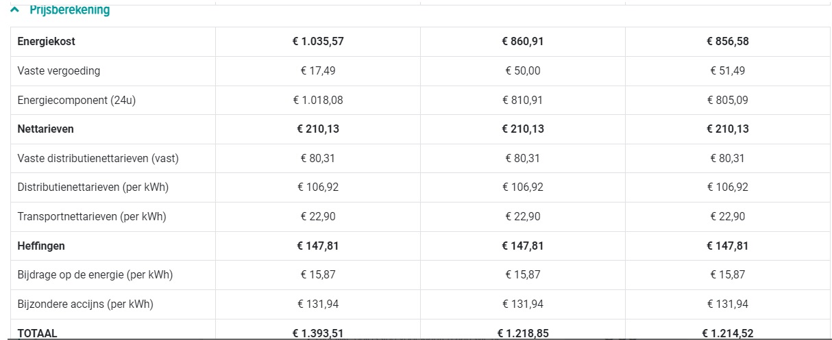Screen dimensions: 832x340
Task: Collapse the Prijsberekening section chevron
Action: click(x=15, y=10)
